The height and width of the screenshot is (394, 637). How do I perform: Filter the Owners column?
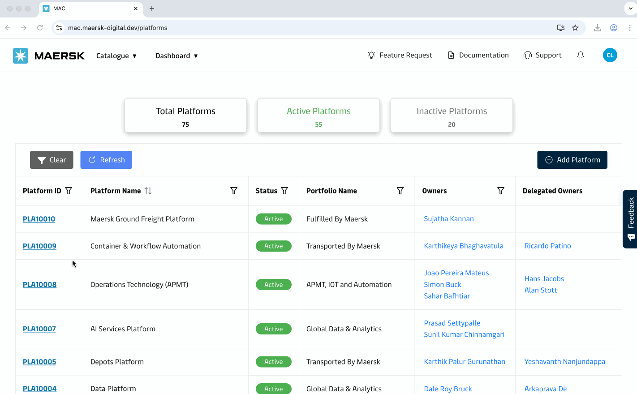pos(501,191)
